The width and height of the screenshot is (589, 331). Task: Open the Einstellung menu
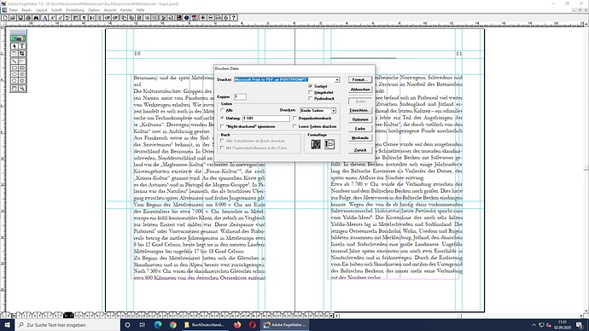pos(75,10)
